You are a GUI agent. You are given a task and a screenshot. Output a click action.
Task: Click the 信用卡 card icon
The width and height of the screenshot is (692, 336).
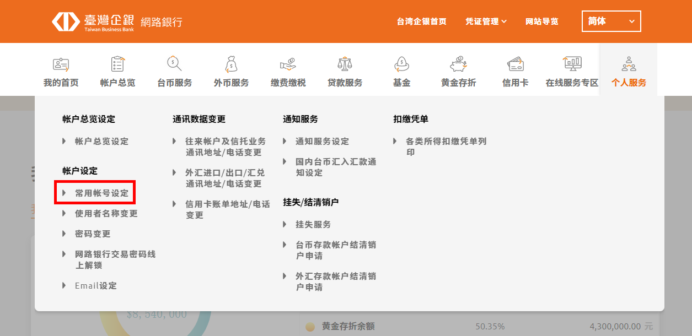coord(515,64)
